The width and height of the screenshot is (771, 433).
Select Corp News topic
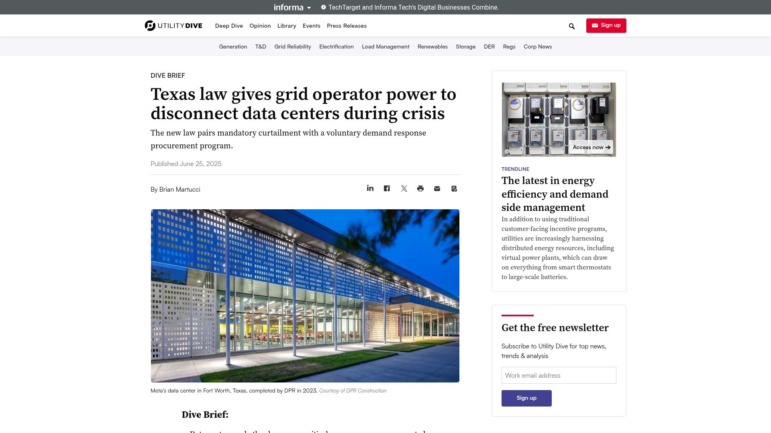538,47
